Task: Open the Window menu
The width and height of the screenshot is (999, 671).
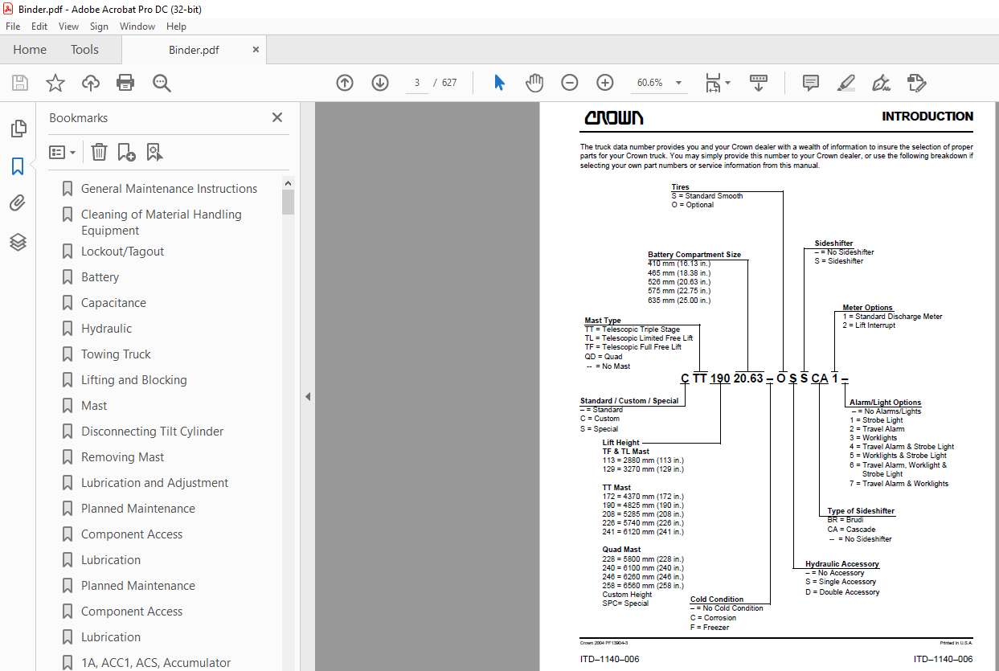Action: 137,27
